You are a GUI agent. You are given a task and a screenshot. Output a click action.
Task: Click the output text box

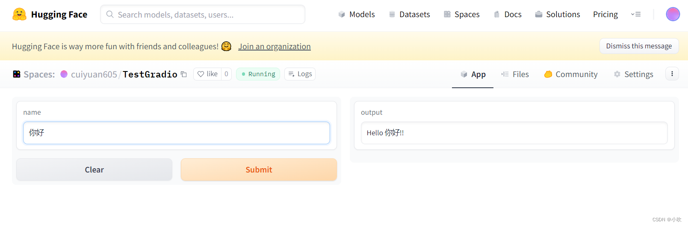[514, 133]
